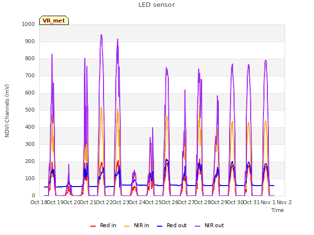Click the Nov 1 x-axis label
The image size is (314, 235).
pos(268,202)
